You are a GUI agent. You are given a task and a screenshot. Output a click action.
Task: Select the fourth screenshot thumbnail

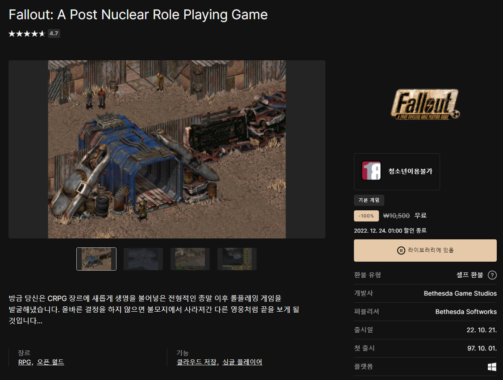click(x=237, y=259)
